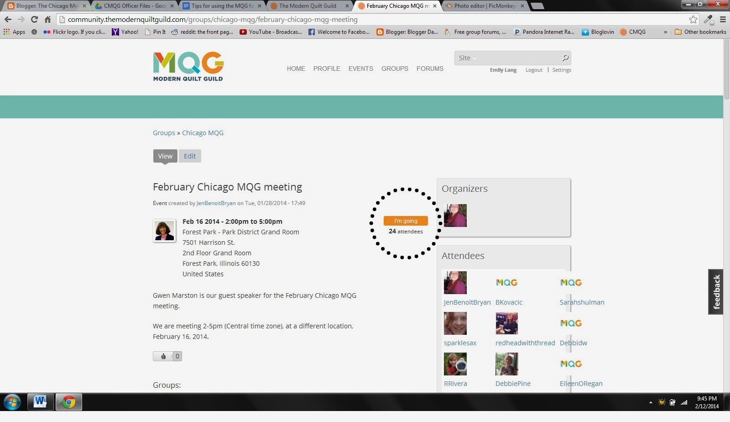This screenshot has height=422, width=730.
Task: Open JenBenoitBryan link in event created line
Action: tap(216, 203)
